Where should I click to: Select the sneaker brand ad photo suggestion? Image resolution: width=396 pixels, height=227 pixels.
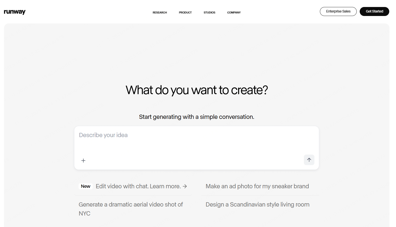click(257, 186)
